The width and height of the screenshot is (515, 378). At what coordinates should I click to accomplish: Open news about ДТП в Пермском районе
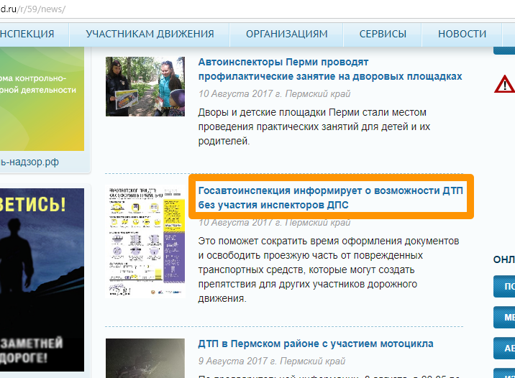click(316, 344)
